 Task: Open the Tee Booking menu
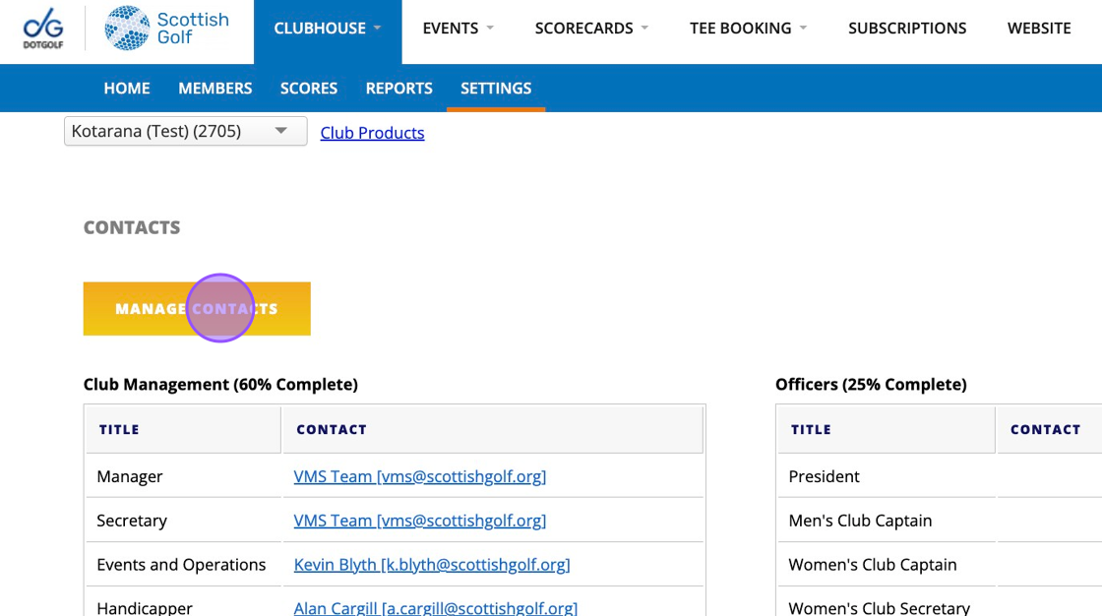tap(749, 29)
